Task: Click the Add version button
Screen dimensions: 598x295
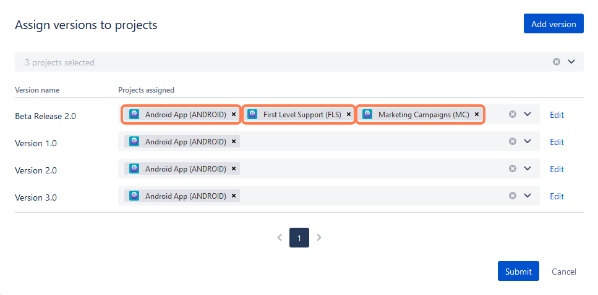Action: point(553,24)
